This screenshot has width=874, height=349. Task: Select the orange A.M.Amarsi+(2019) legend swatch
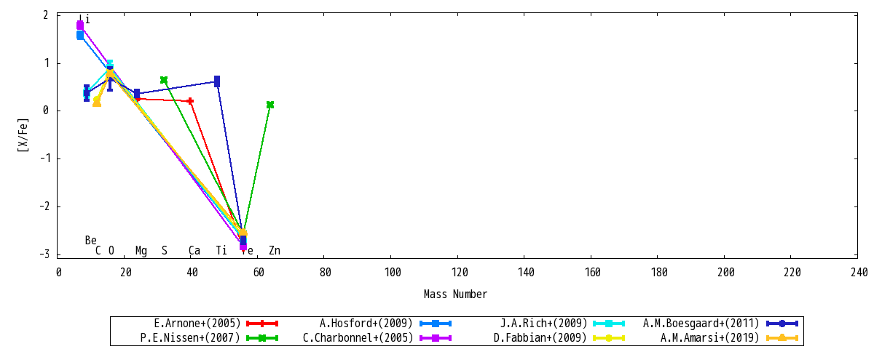(x=782, y=338)
